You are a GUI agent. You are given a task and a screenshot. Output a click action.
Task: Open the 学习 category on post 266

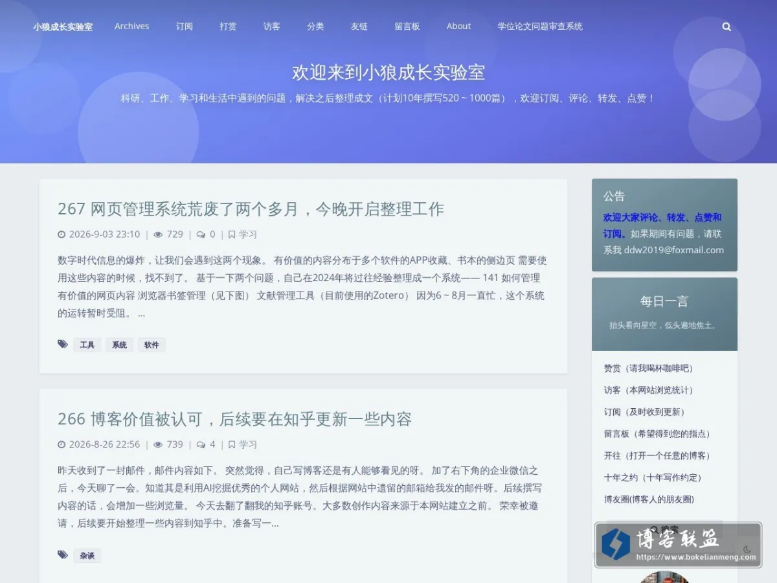click(248, 444)
